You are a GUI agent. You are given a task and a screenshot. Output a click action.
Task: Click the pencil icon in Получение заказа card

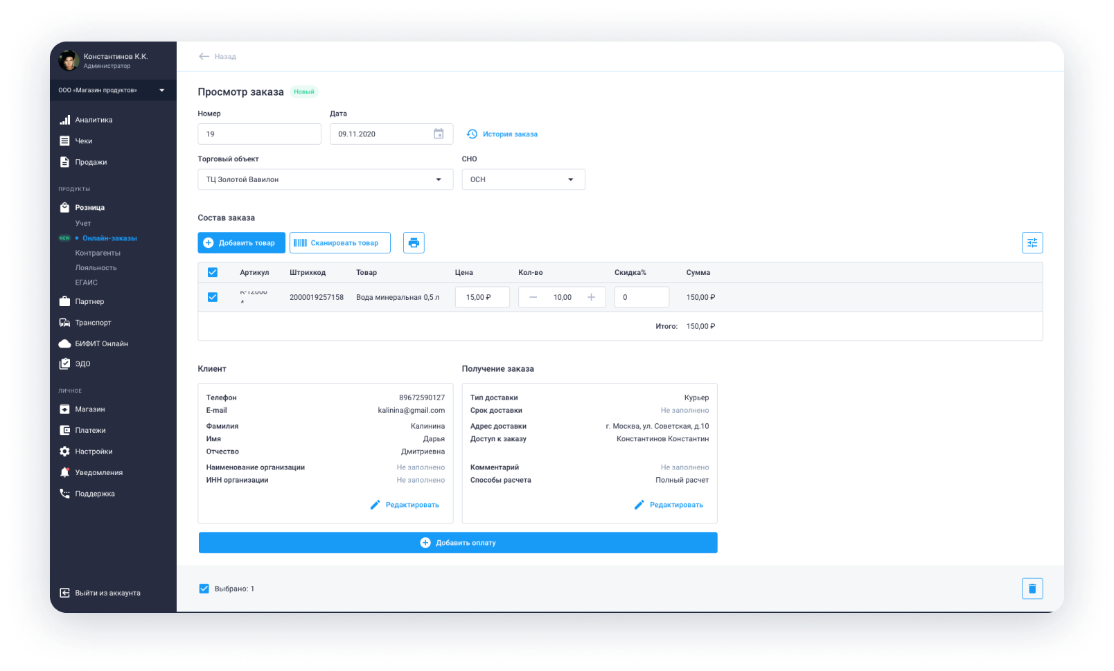[x=639, y=505]
